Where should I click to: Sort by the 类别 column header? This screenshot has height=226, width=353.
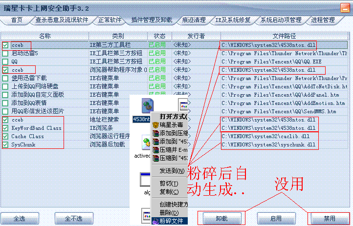click(118, 36)
